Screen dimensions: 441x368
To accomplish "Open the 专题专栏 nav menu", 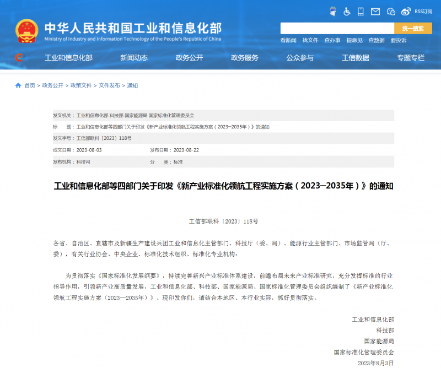I will 411,58.
